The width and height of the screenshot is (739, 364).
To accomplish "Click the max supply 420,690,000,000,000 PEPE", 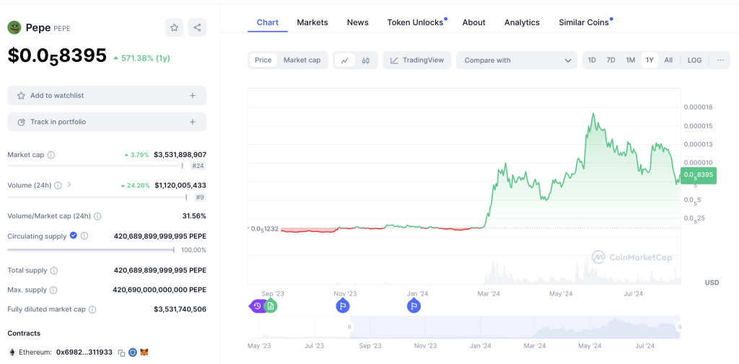I will [x=159, y=290].
